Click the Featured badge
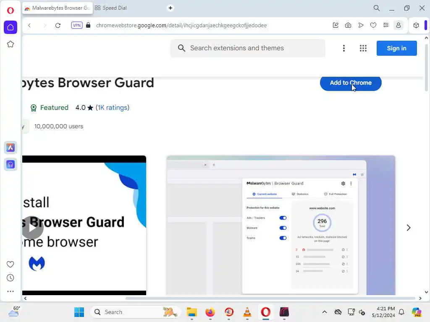430x322 pixels. click(50, 108)
